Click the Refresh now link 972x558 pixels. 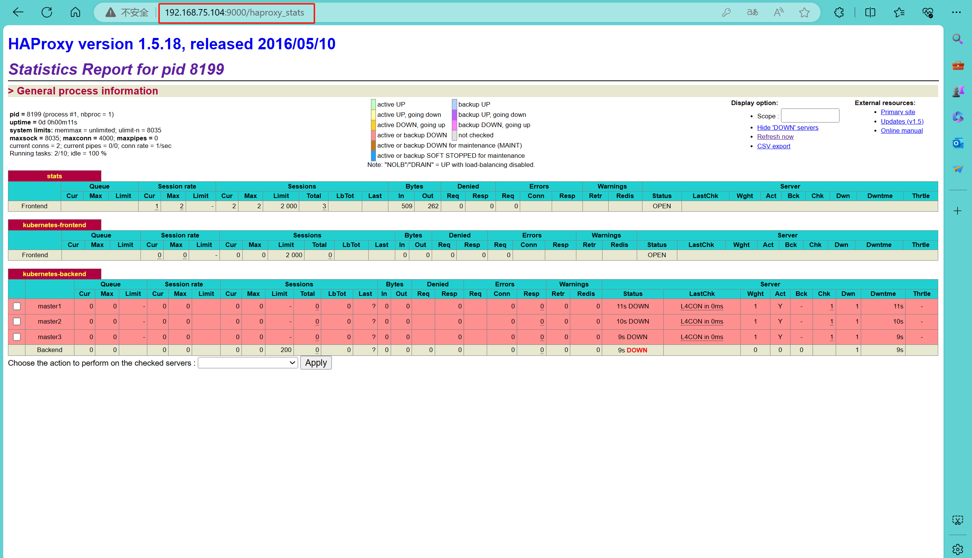775,137
